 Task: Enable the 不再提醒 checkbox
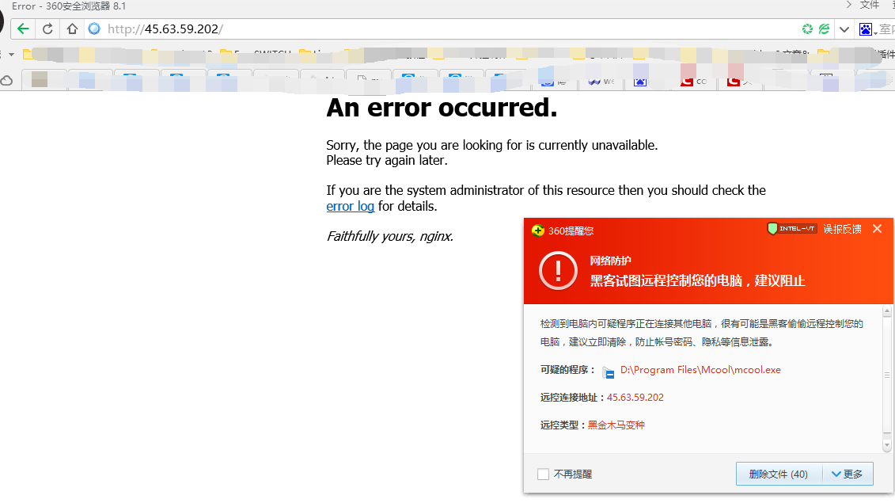tap(543, 474)
